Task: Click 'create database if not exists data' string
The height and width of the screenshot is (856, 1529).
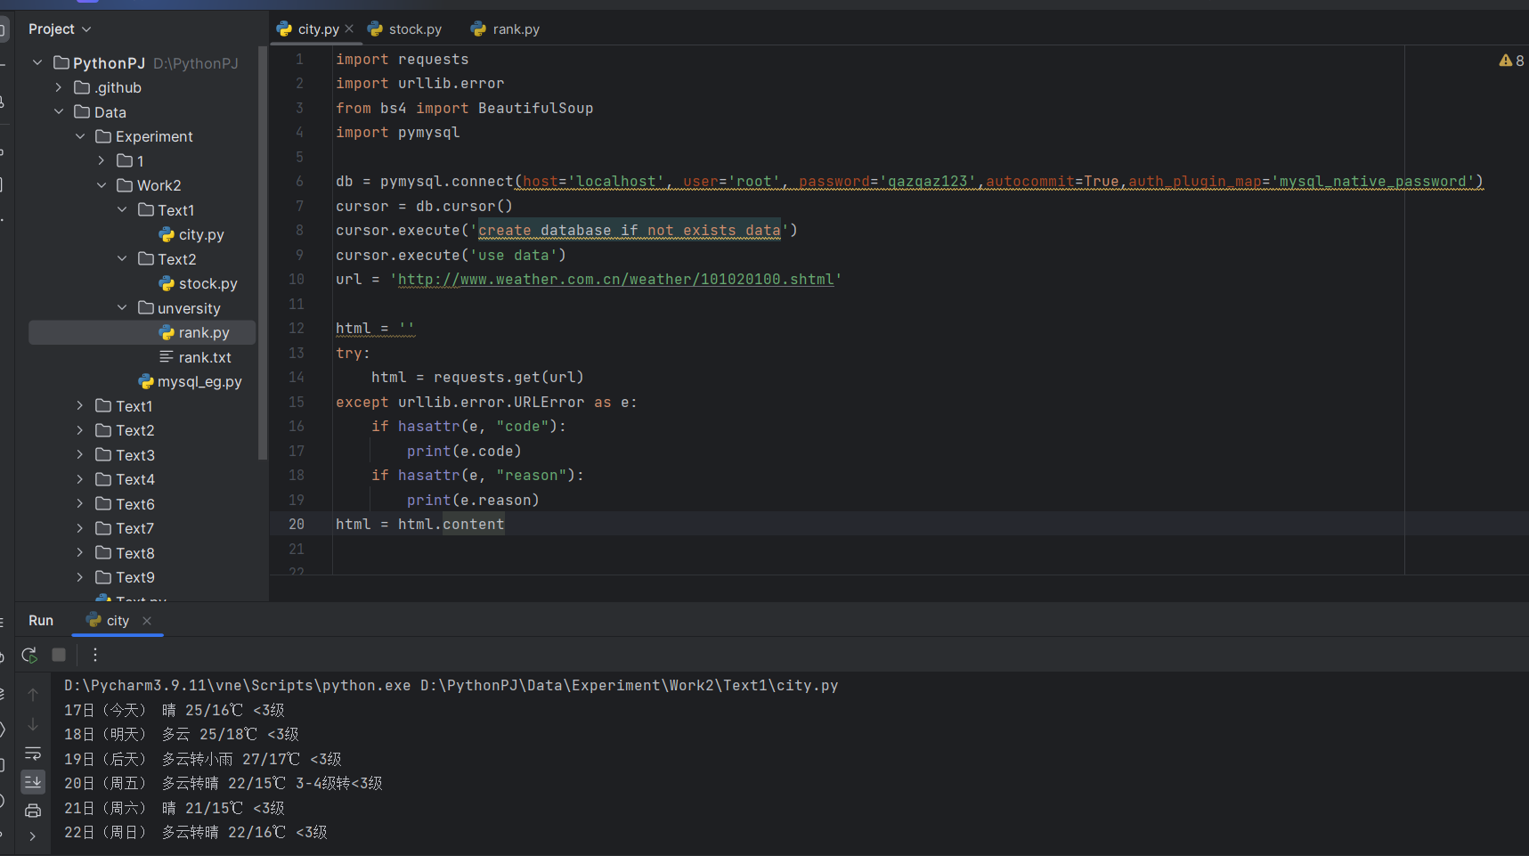Action: [629, 231]
